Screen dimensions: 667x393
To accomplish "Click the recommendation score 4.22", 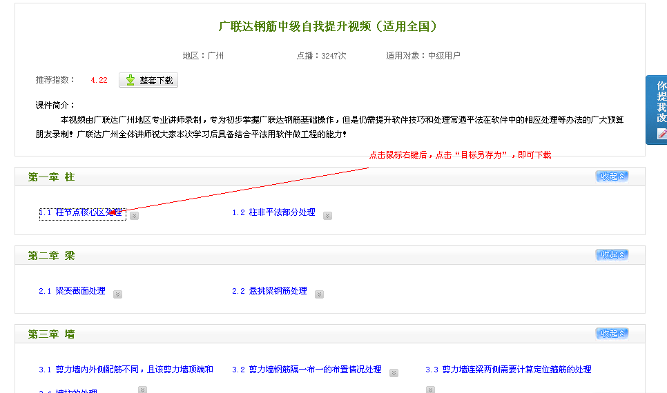I will (99, 80).
